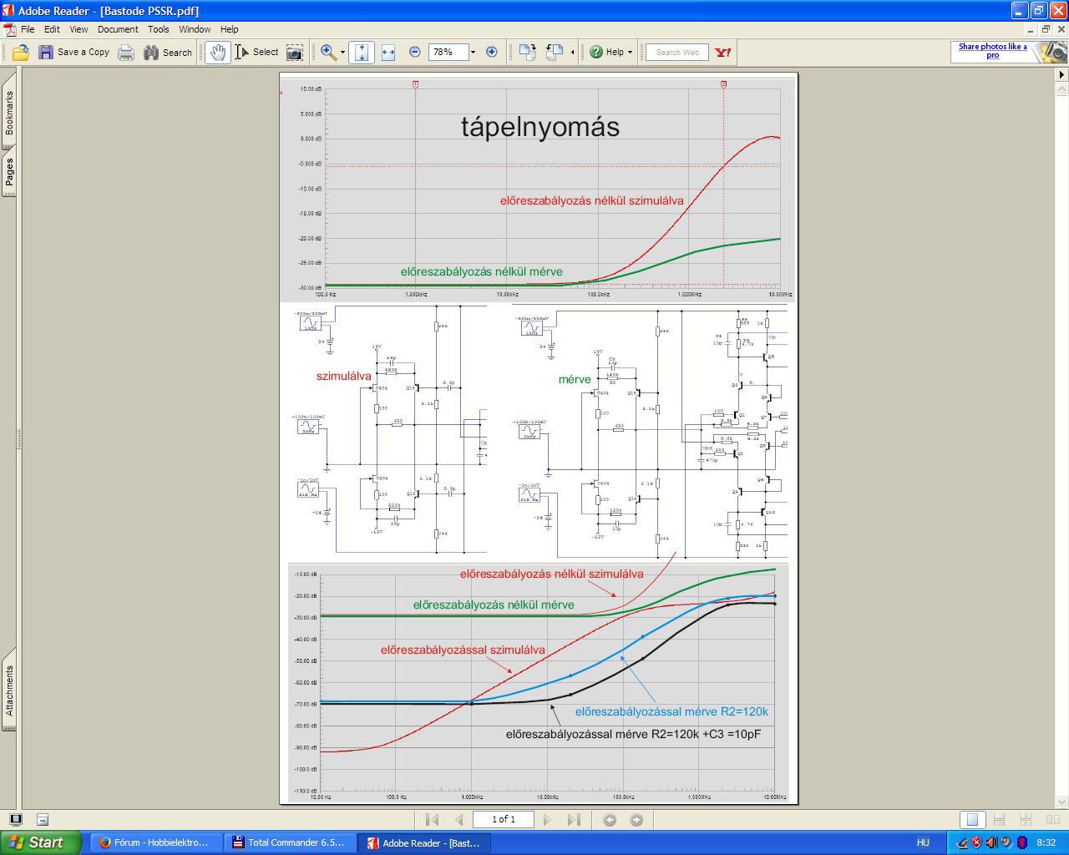The width and height of the screenshot is (1069, 855).
Task: Open the Document menu
Action: [118, 29]
